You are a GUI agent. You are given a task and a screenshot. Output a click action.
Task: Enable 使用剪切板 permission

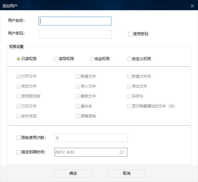click(18, 96)
